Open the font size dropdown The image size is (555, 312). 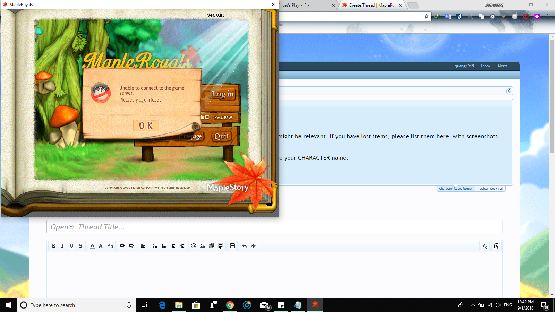tap(101, 246)
